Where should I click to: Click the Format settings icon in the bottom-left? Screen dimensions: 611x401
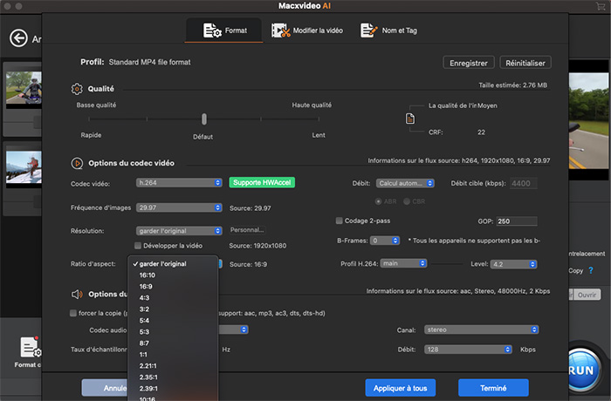point(31,347)
